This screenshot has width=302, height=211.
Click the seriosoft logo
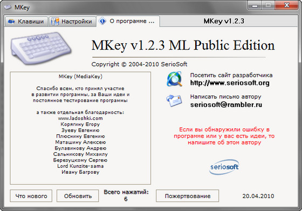click(224, 167)
